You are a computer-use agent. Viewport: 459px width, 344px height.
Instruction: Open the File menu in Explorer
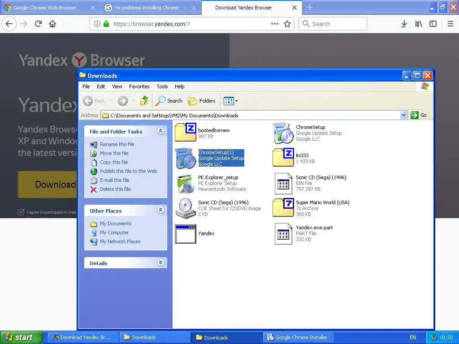pyautogui.click(x=86, y=86)
